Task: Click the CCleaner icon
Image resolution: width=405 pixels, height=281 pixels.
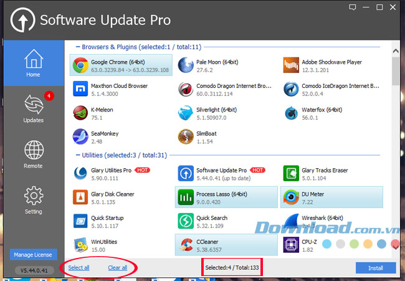Action: click(186, 245)
